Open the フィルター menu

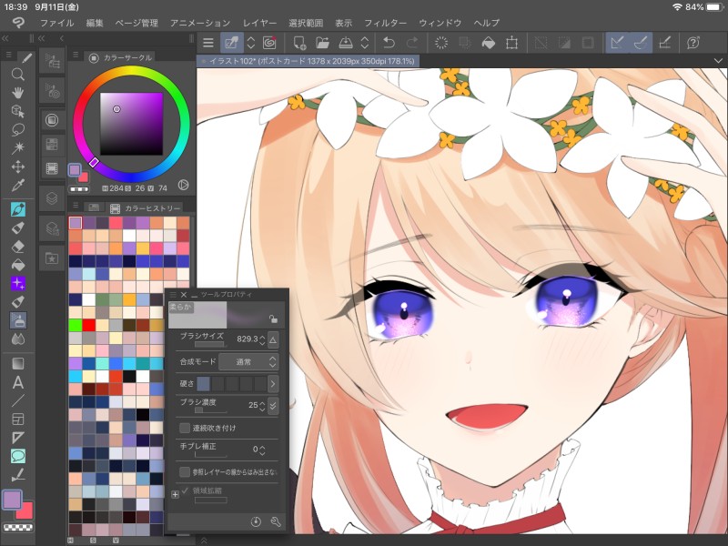tap(385, 23)
